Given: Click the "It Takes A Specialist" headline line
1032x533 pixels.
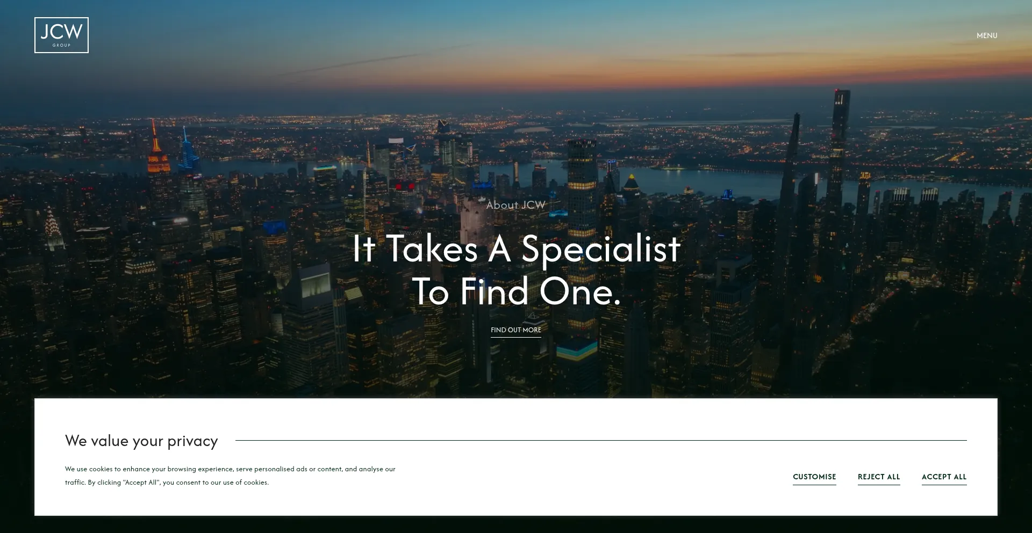Looking at the screenshot, I should (516, 249).
